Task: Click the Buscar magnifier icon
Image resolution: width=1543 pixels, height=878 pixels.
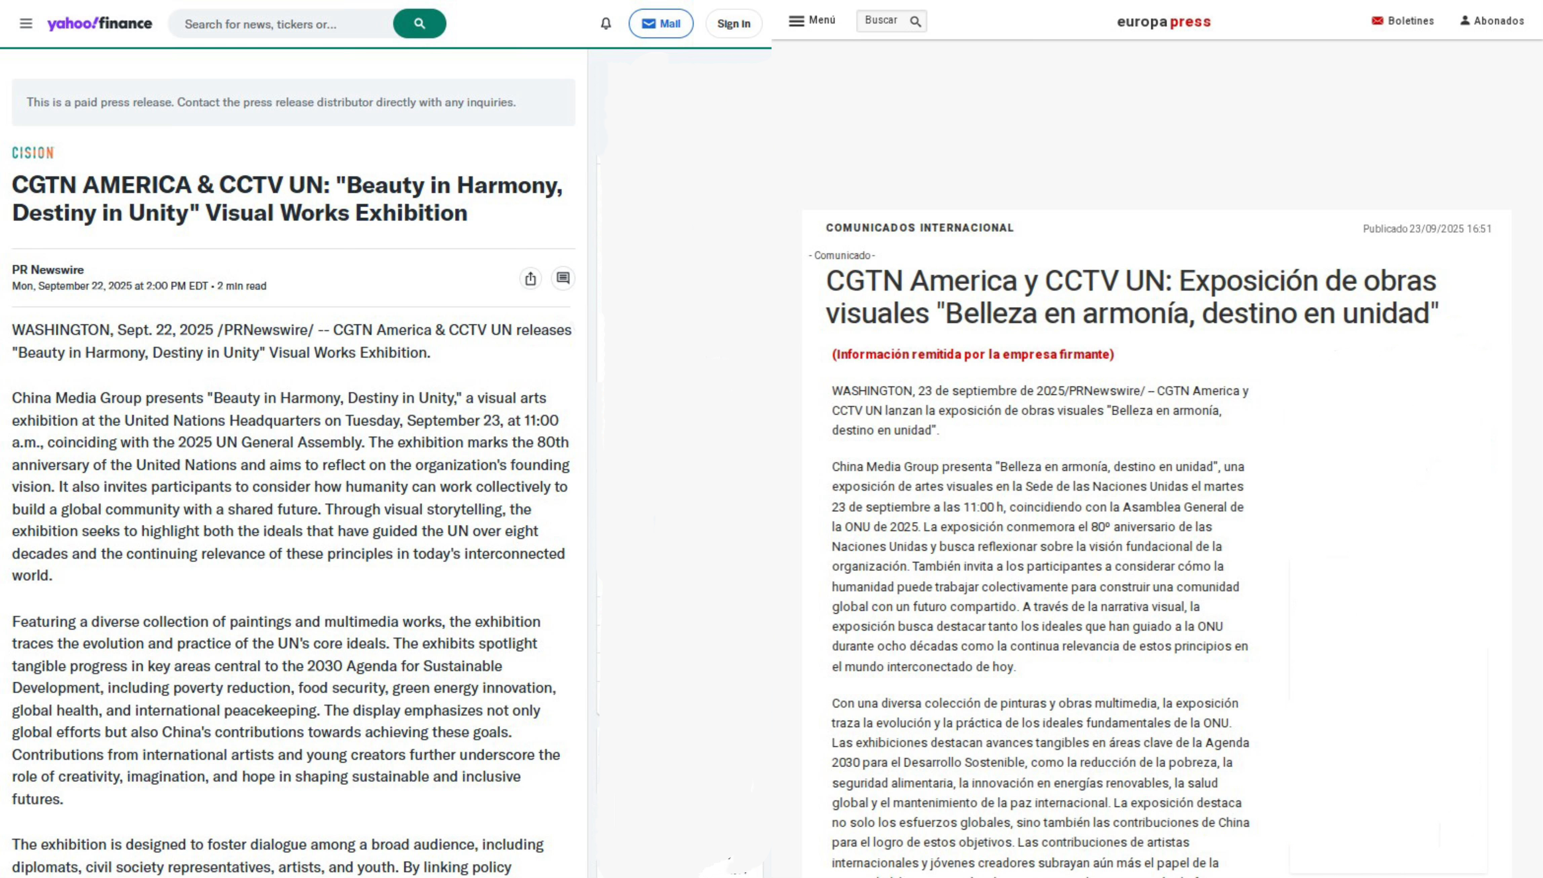Action: coord(916,21)
